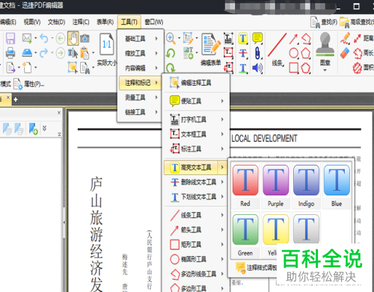Select the Eraser tool in ribbon
The image size is (374, 292).
pos(345,53)
